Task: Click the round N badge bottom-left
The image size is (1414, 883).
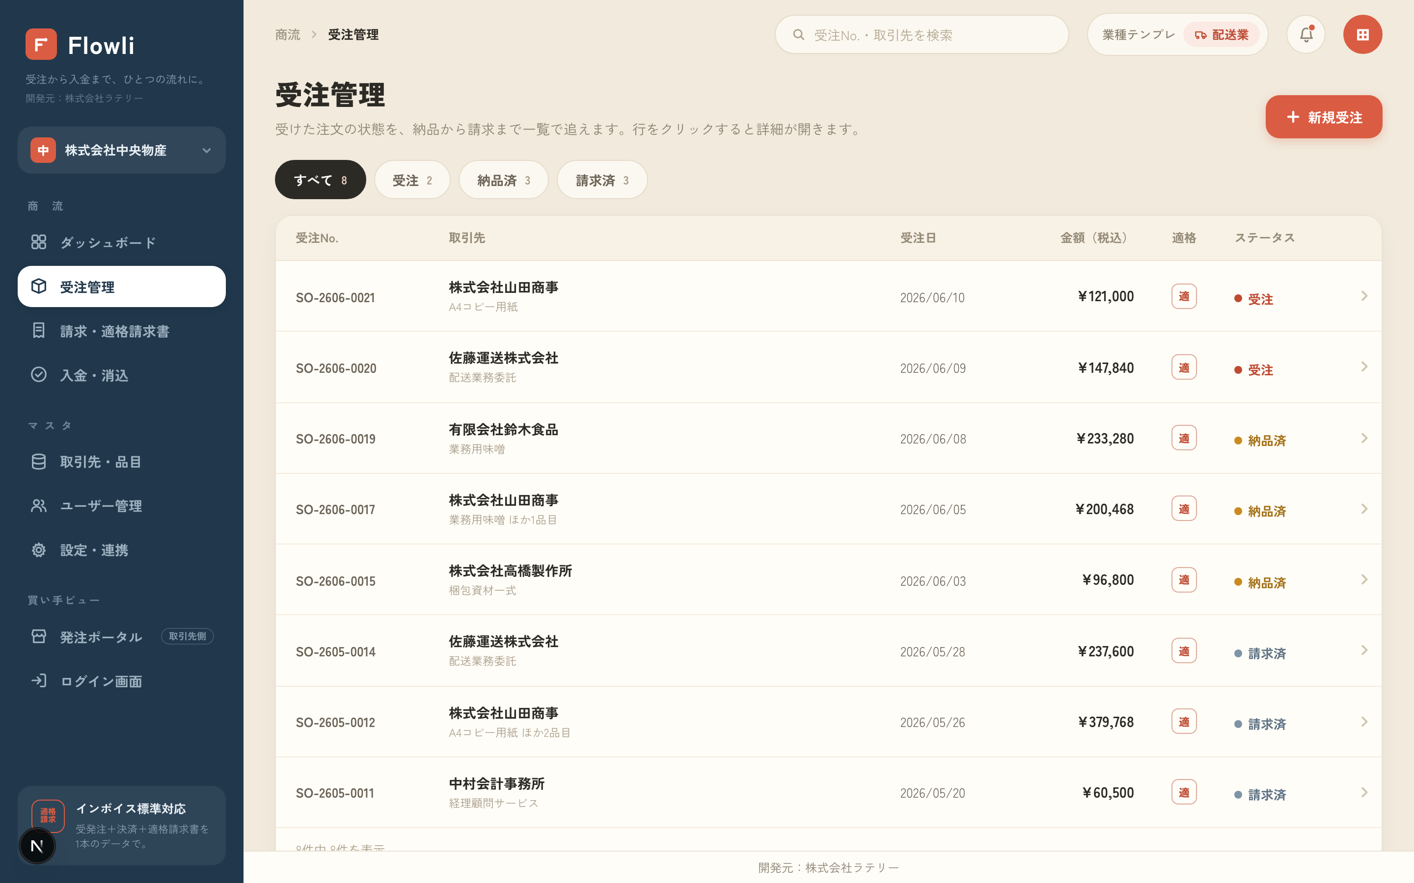Action: coord(37,846)
